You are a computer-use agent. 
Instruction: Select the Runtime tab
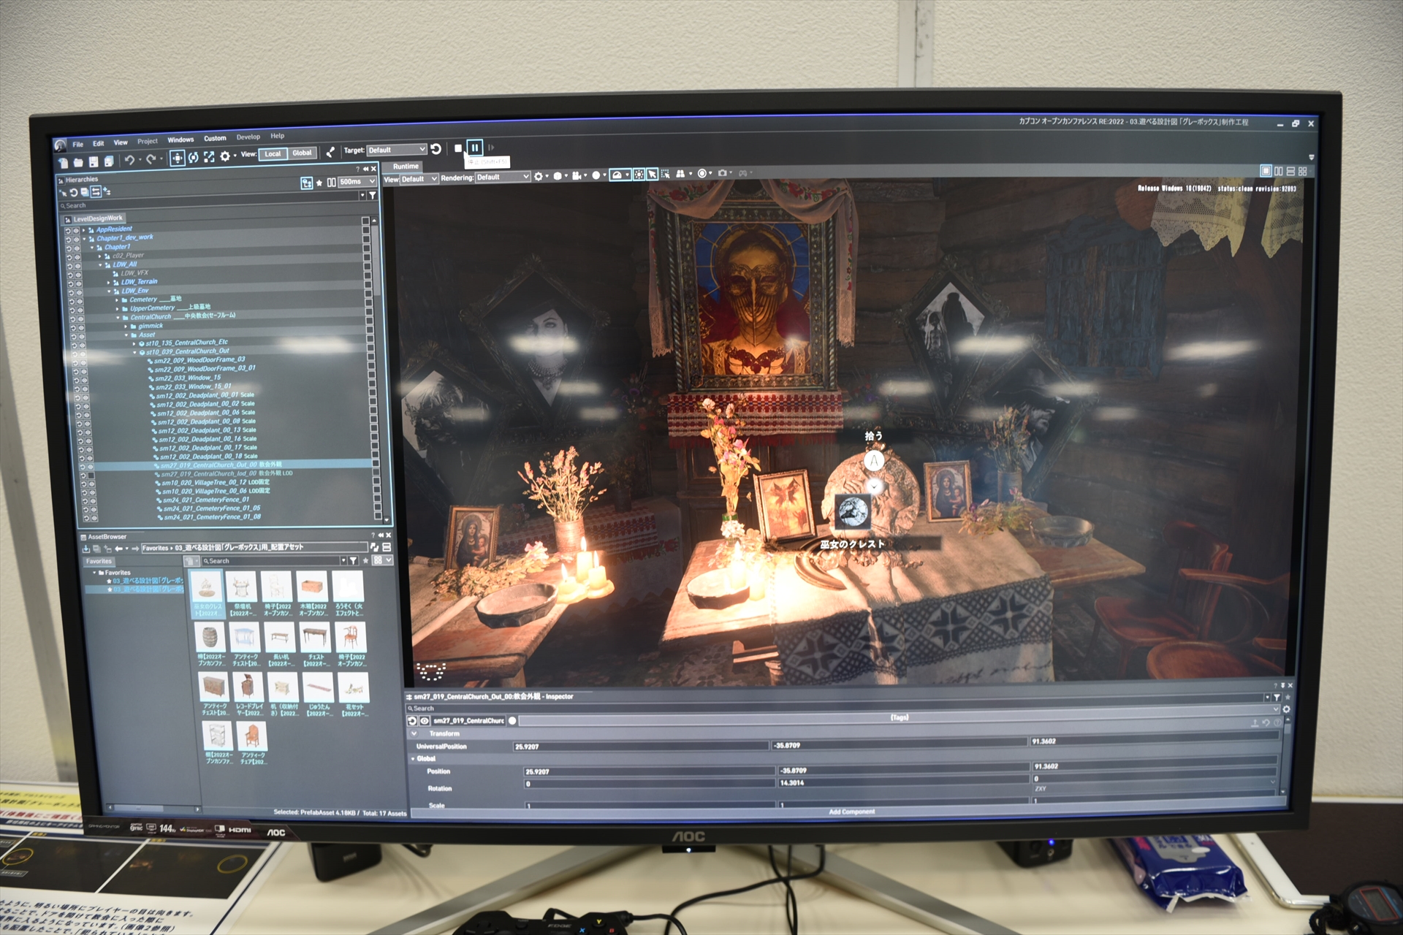pyautogui.click(x=406, y=166)
